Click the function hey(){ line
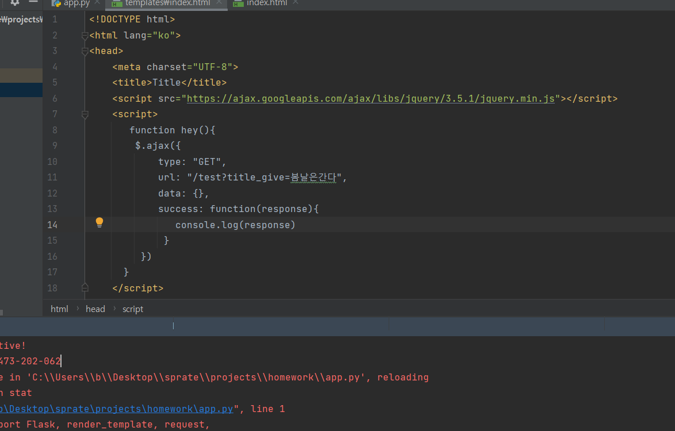This screenshot has width=675, height=431. coord(172,130)
